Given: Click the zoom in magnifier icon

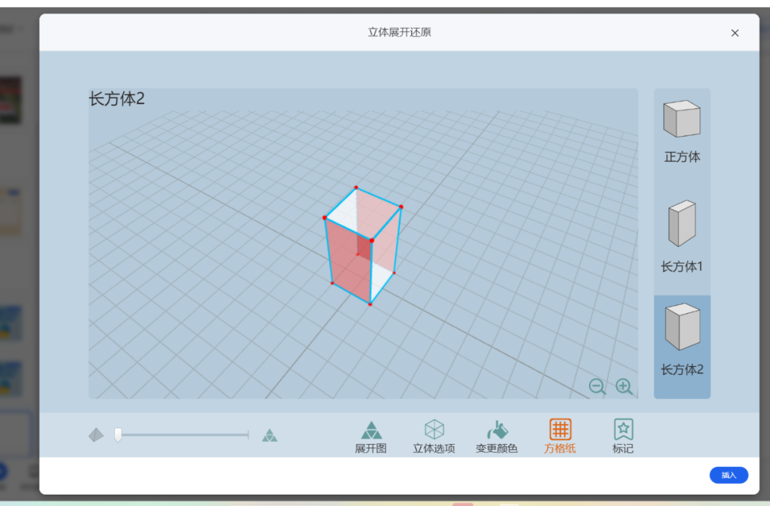Looking at the screenshot, I should click(x=624, y=387).
